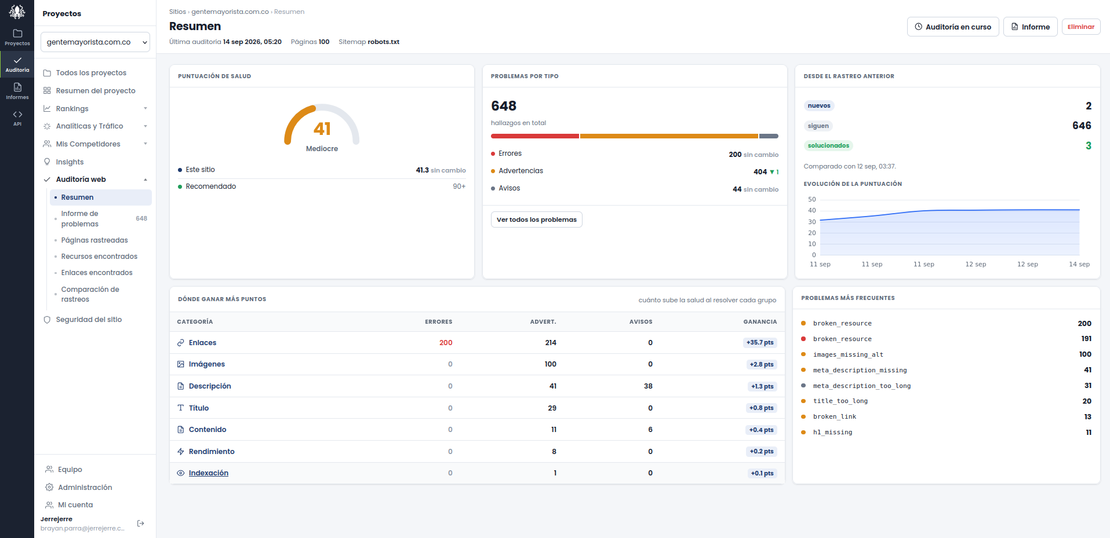Expand the Mis Competidores arrow
Viewport: 1110px width, 538px height.
click(x=145, y=144)
